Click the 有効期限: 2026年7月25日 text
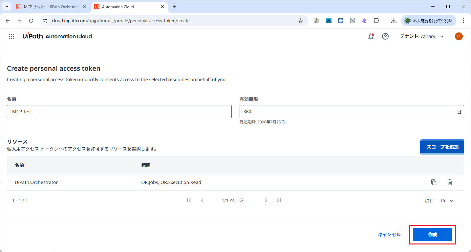The height and width of the screenshot is (252, 471). (x=262, y=122)
